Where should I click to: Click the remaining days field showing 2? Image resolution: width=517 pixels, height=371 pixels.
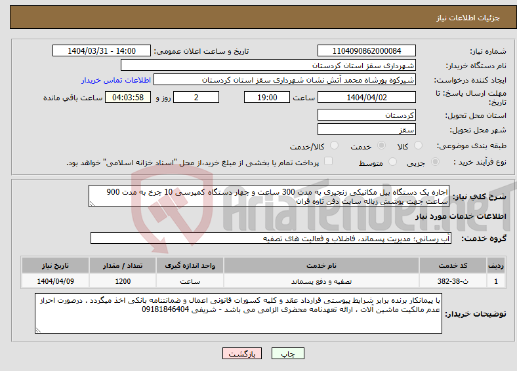[196, 97]
